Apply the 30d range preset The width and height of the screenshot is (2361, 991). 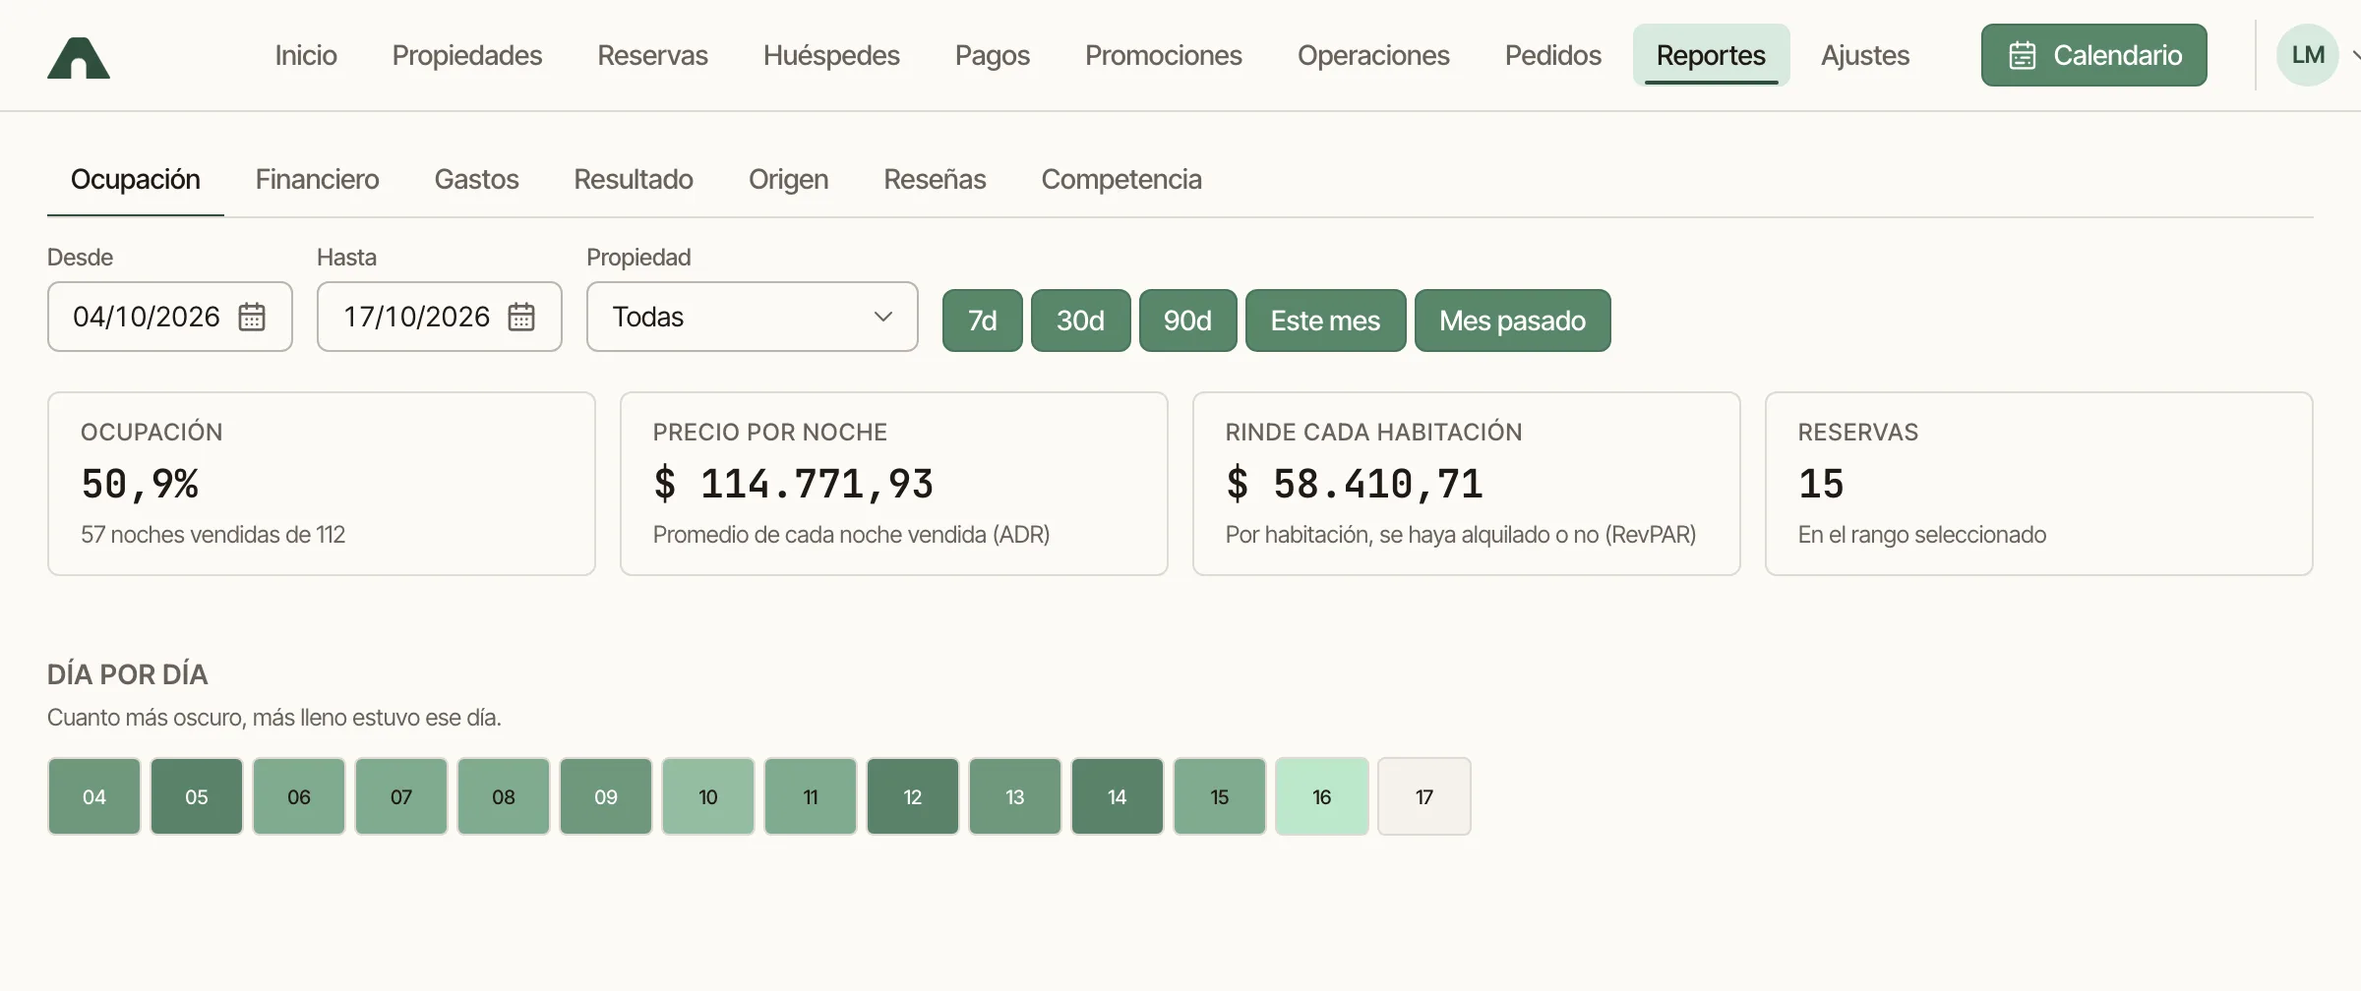(x=1080, y=321)
